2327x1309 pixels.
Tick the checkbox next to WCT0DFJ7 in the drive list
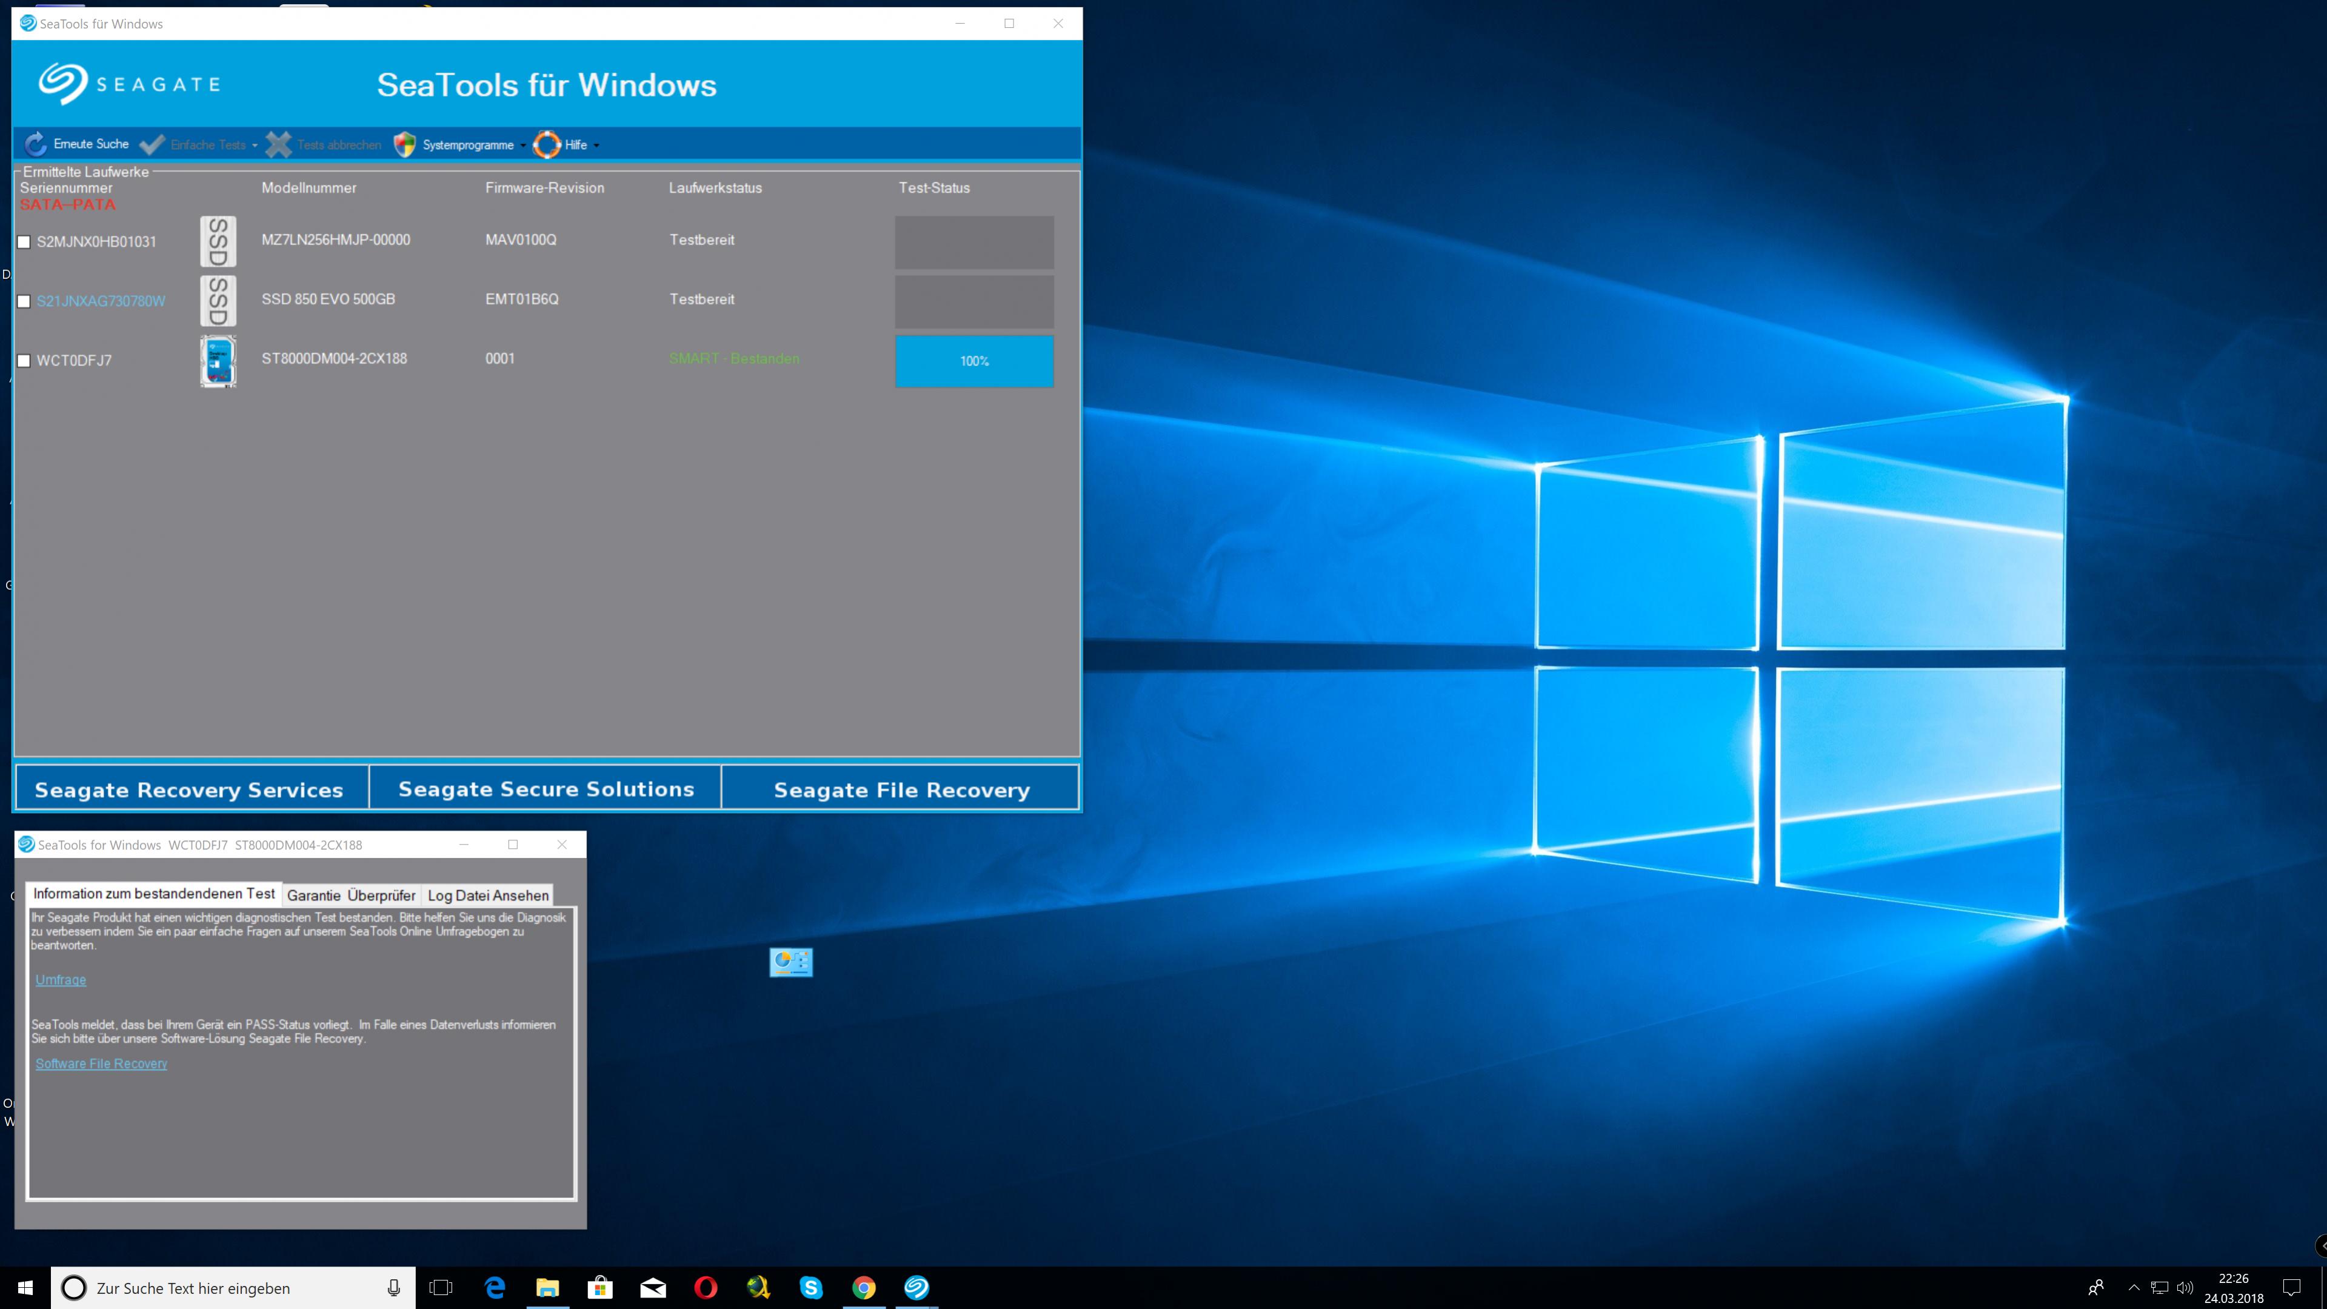pyautogui.click(x=24, y=361)
